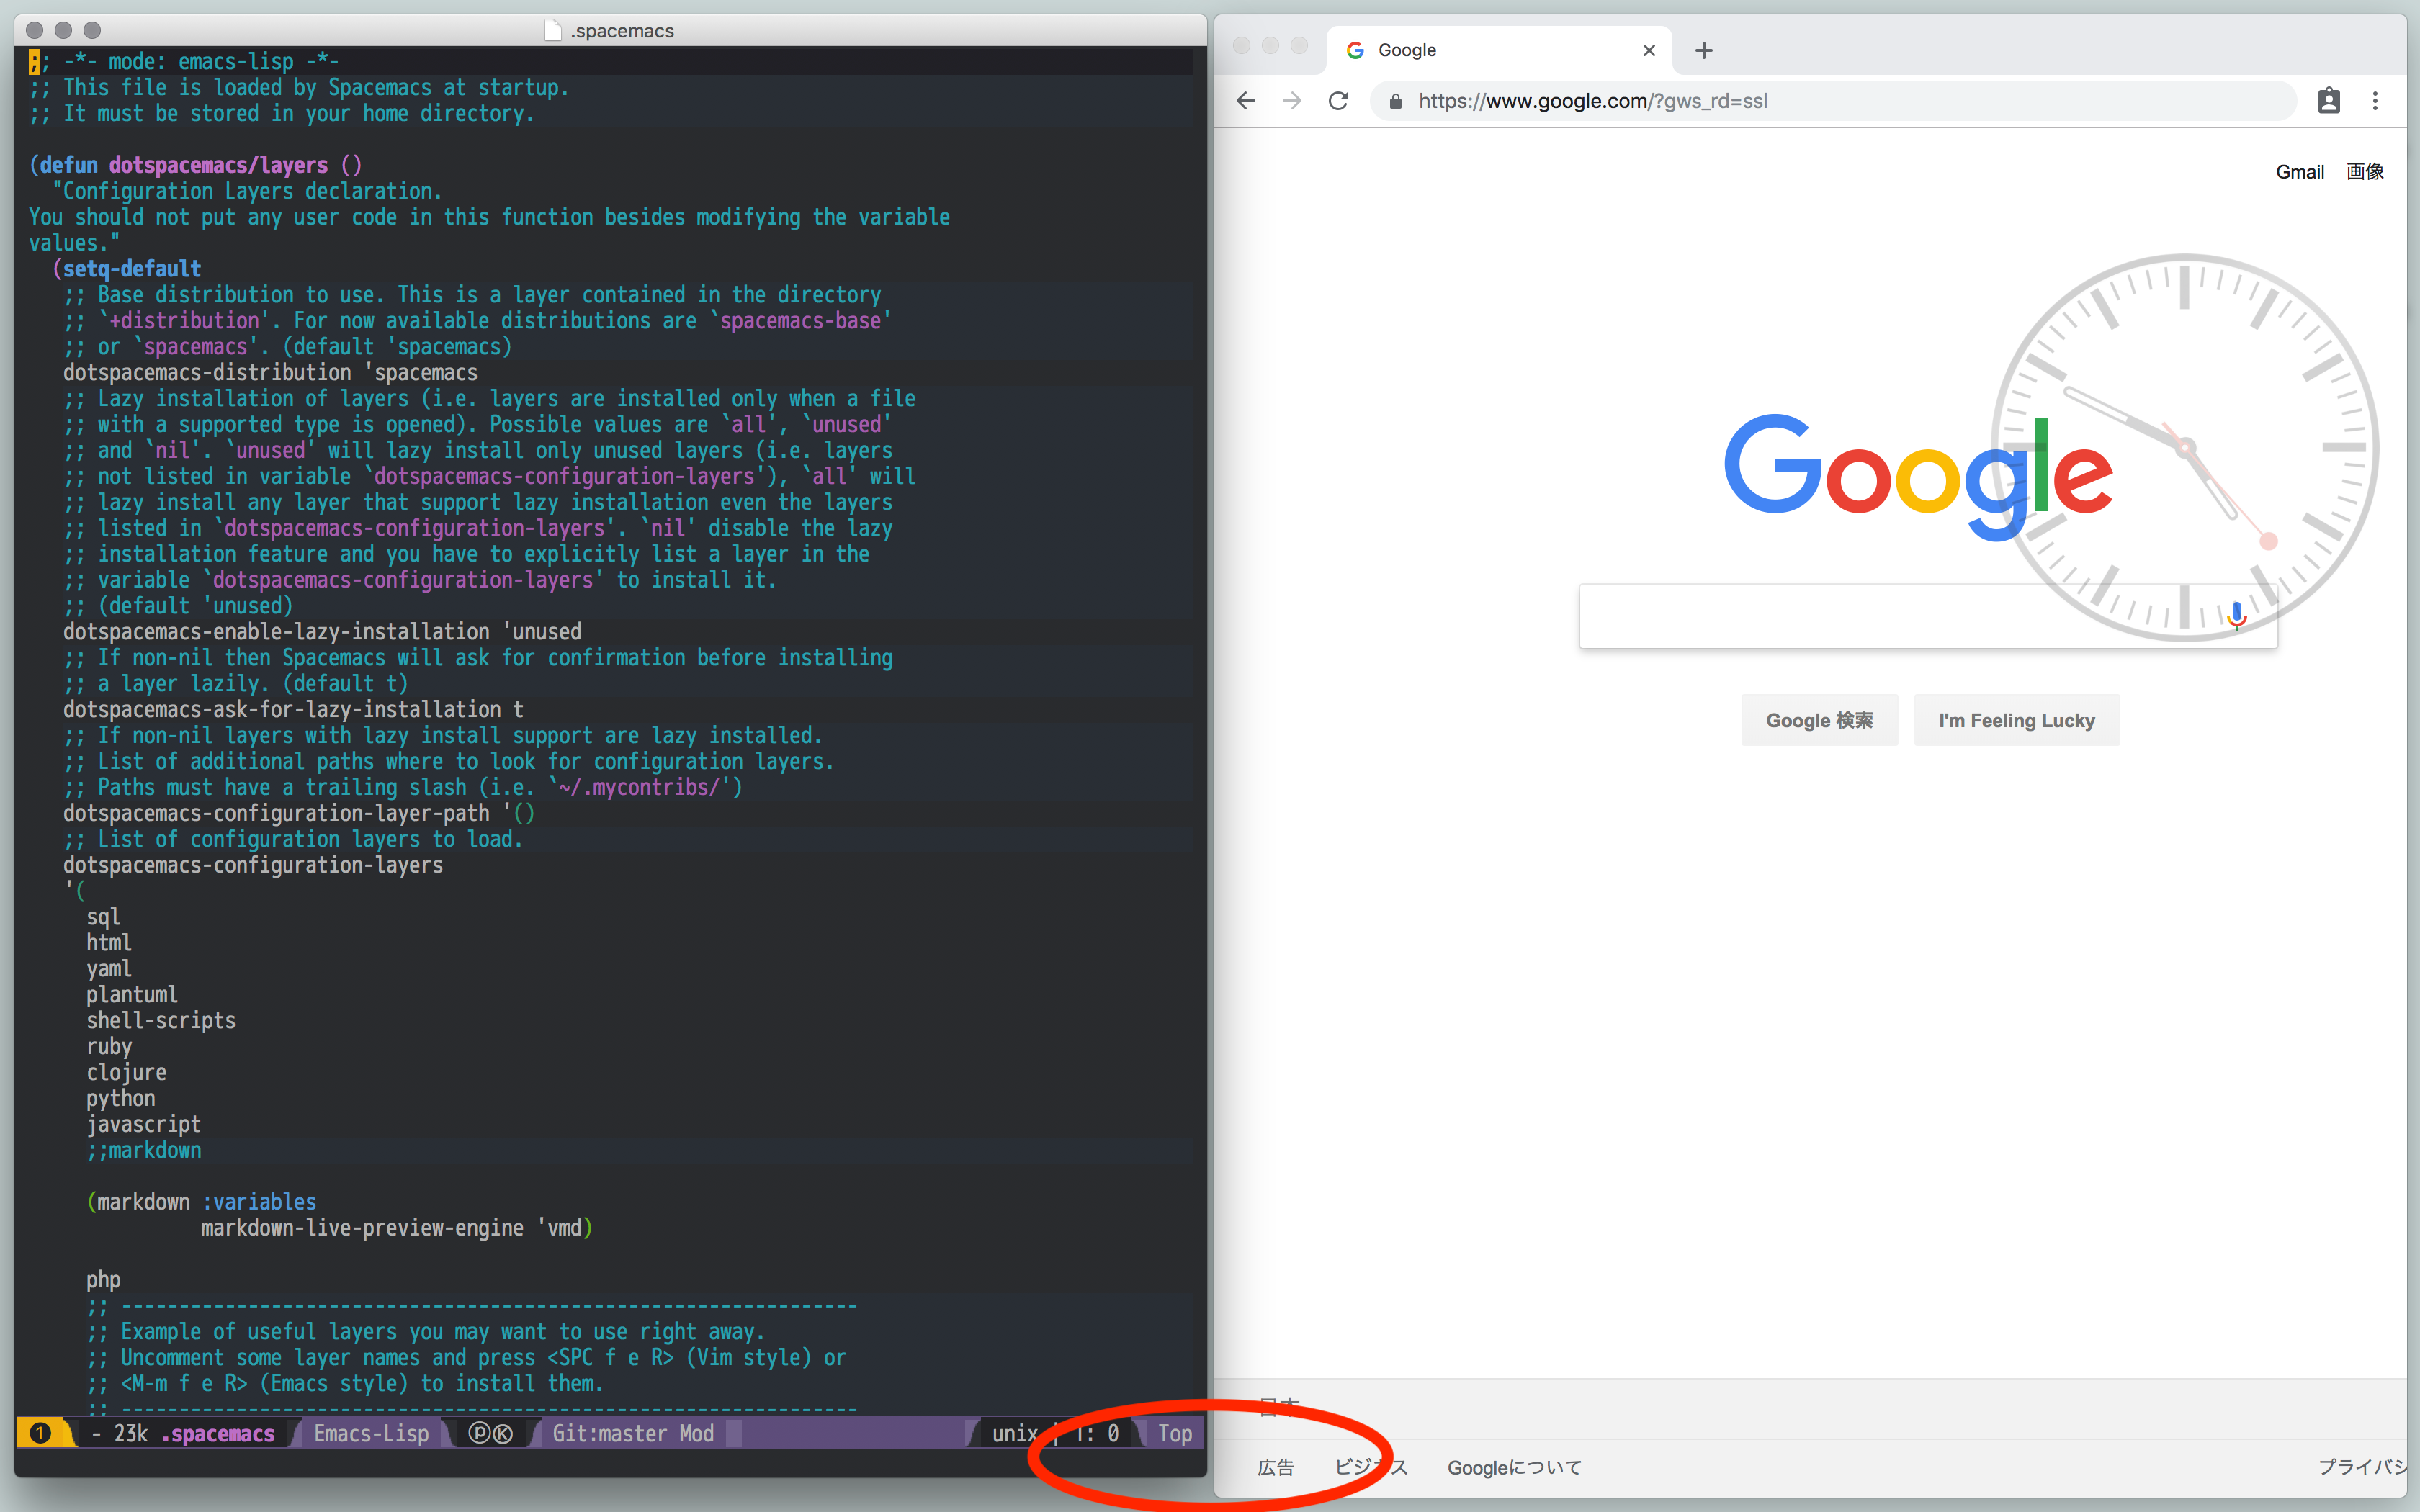Screen dimensions: 2420x1512
Task: Click dotspacemacs-distribution 'spacemacs line
Action: [270, 372]
